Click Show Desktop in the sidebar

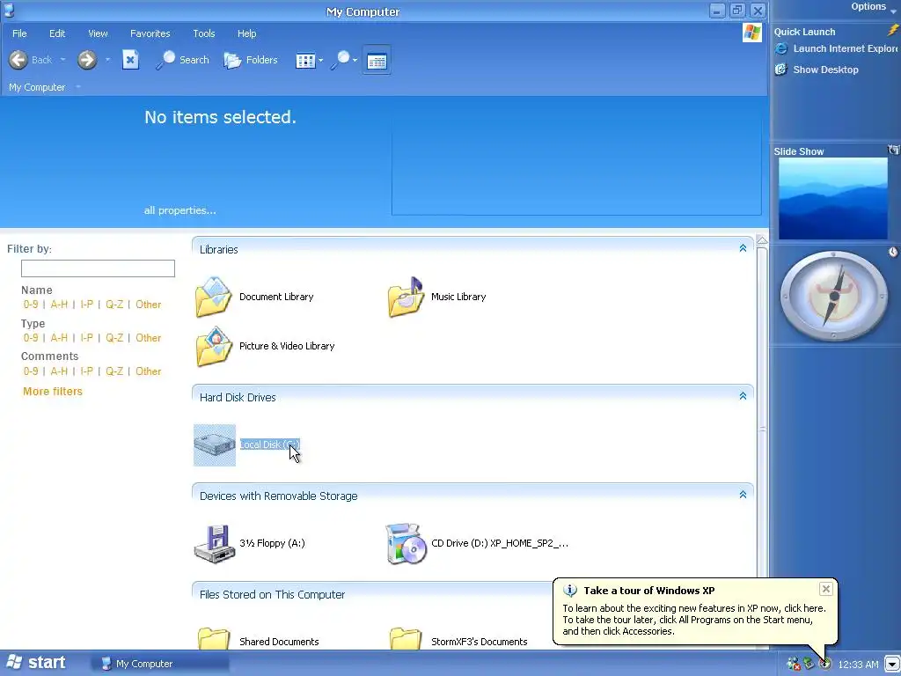click(x=816, y=70)
